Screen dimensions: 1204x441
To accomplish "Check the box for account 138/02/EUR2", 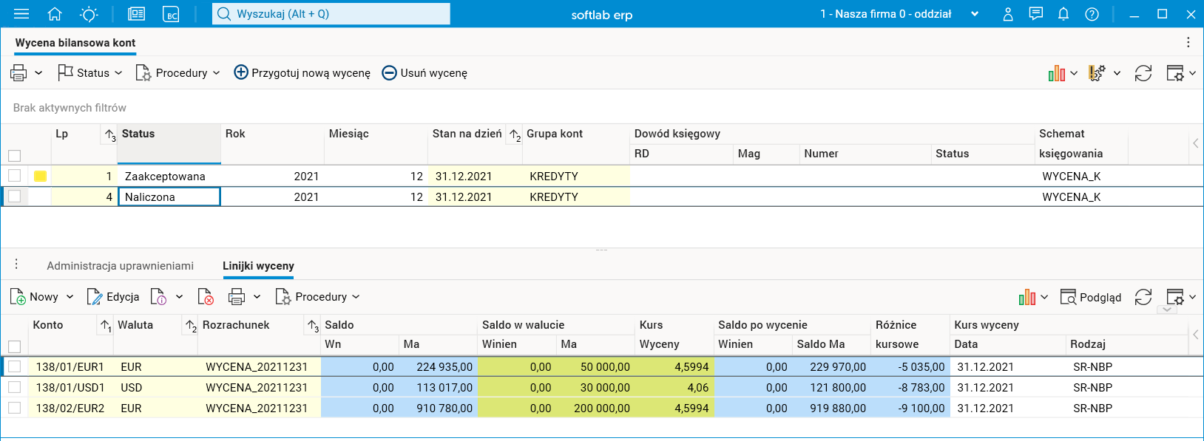I will coord(15,408).
